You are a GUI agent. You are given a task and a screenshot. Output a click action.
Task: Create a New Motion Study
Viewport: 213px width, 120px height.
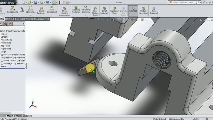pyautogui.click(x=95, y=12)
